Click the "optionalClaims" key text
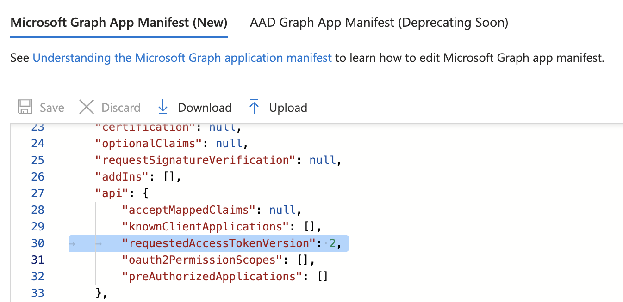 pos(149,143)
